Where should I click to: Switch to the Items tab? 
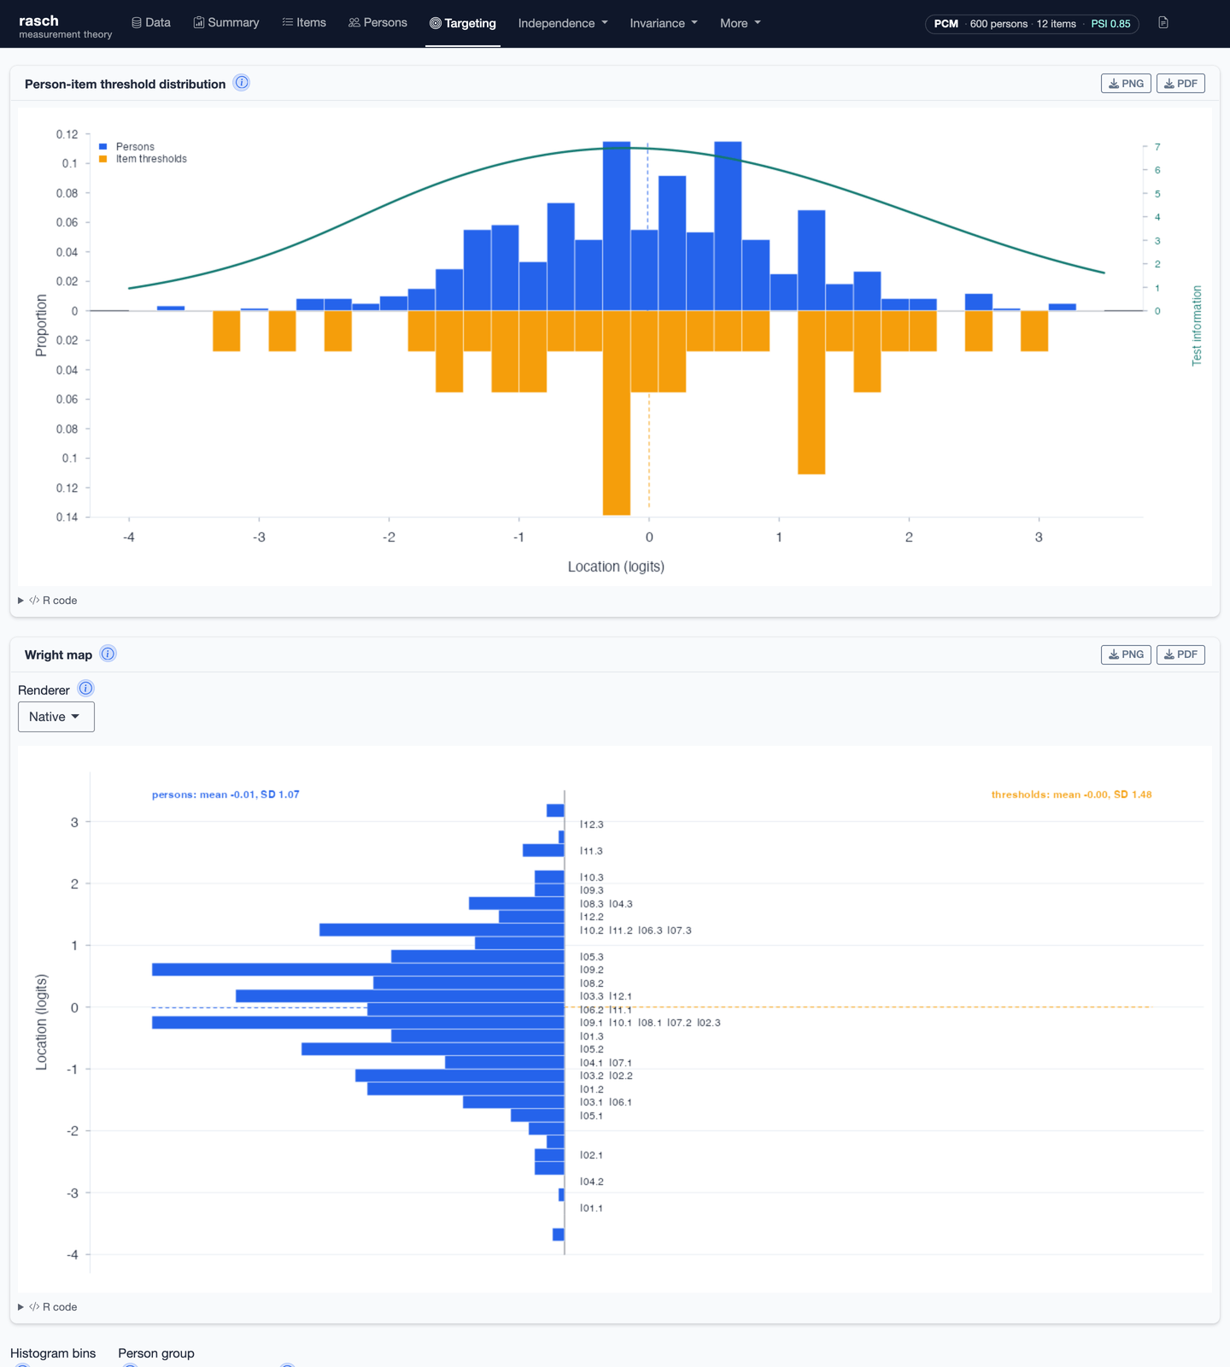pyautogui.click(x=304, y=23)
